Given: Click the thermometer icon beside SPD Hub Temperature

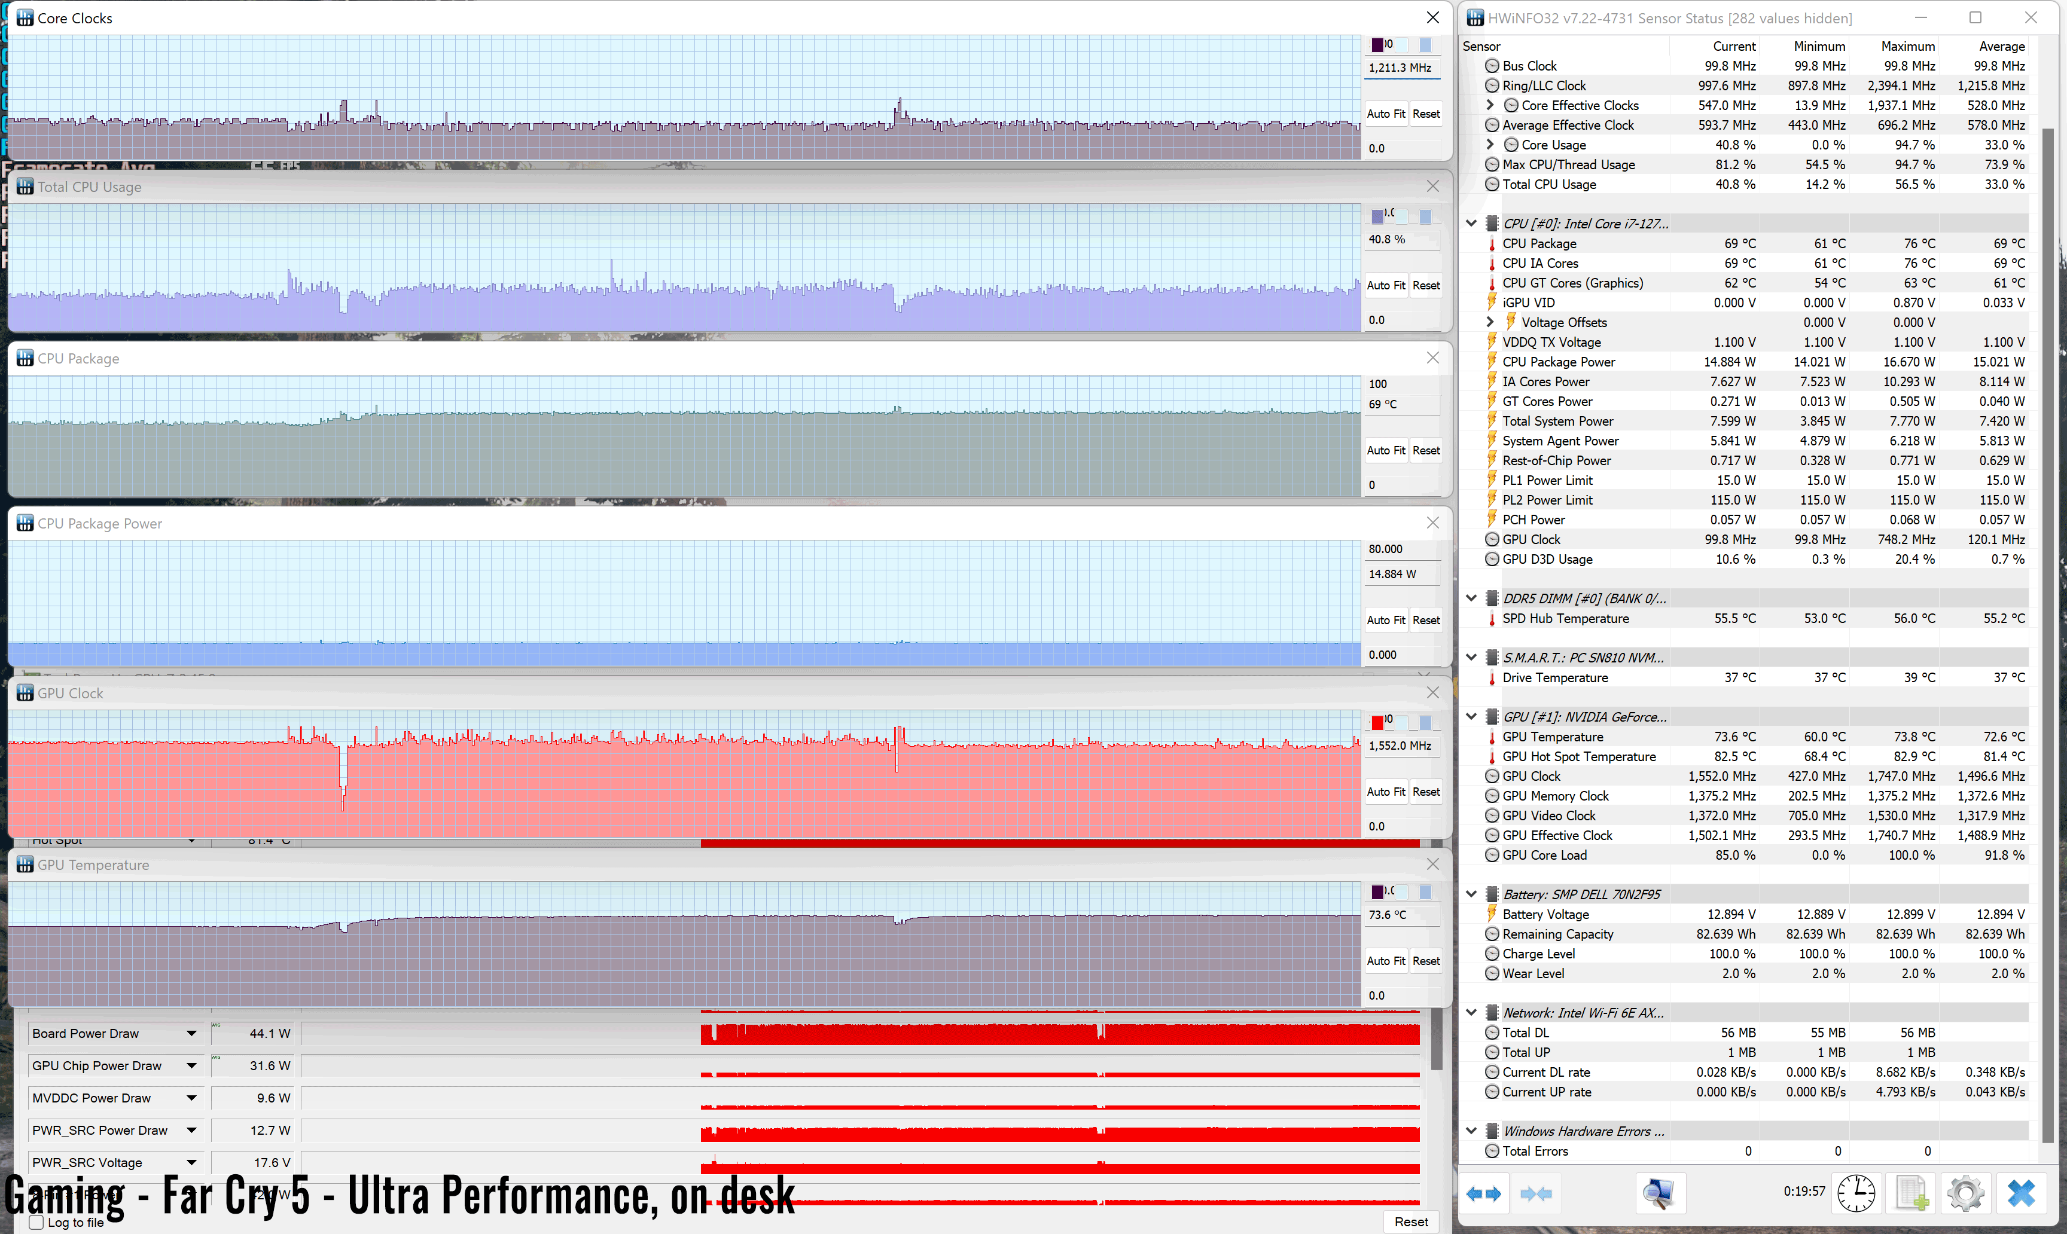Looking at the screenshot, I should pos(1492,619).
